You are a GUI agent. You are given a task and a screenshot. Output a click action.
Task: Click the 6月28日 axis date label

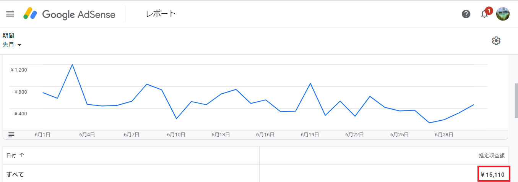click(445, 134)
